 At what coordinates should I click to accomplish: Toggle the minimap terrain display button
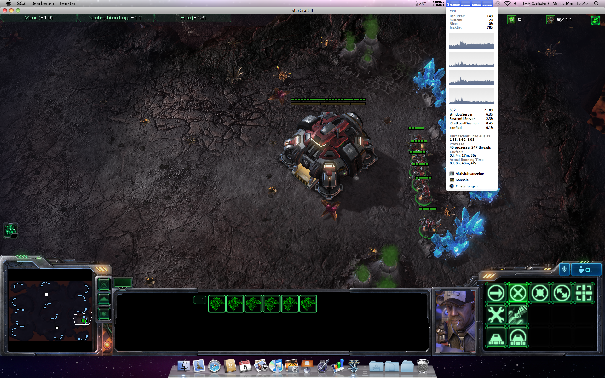pos(104,299)
